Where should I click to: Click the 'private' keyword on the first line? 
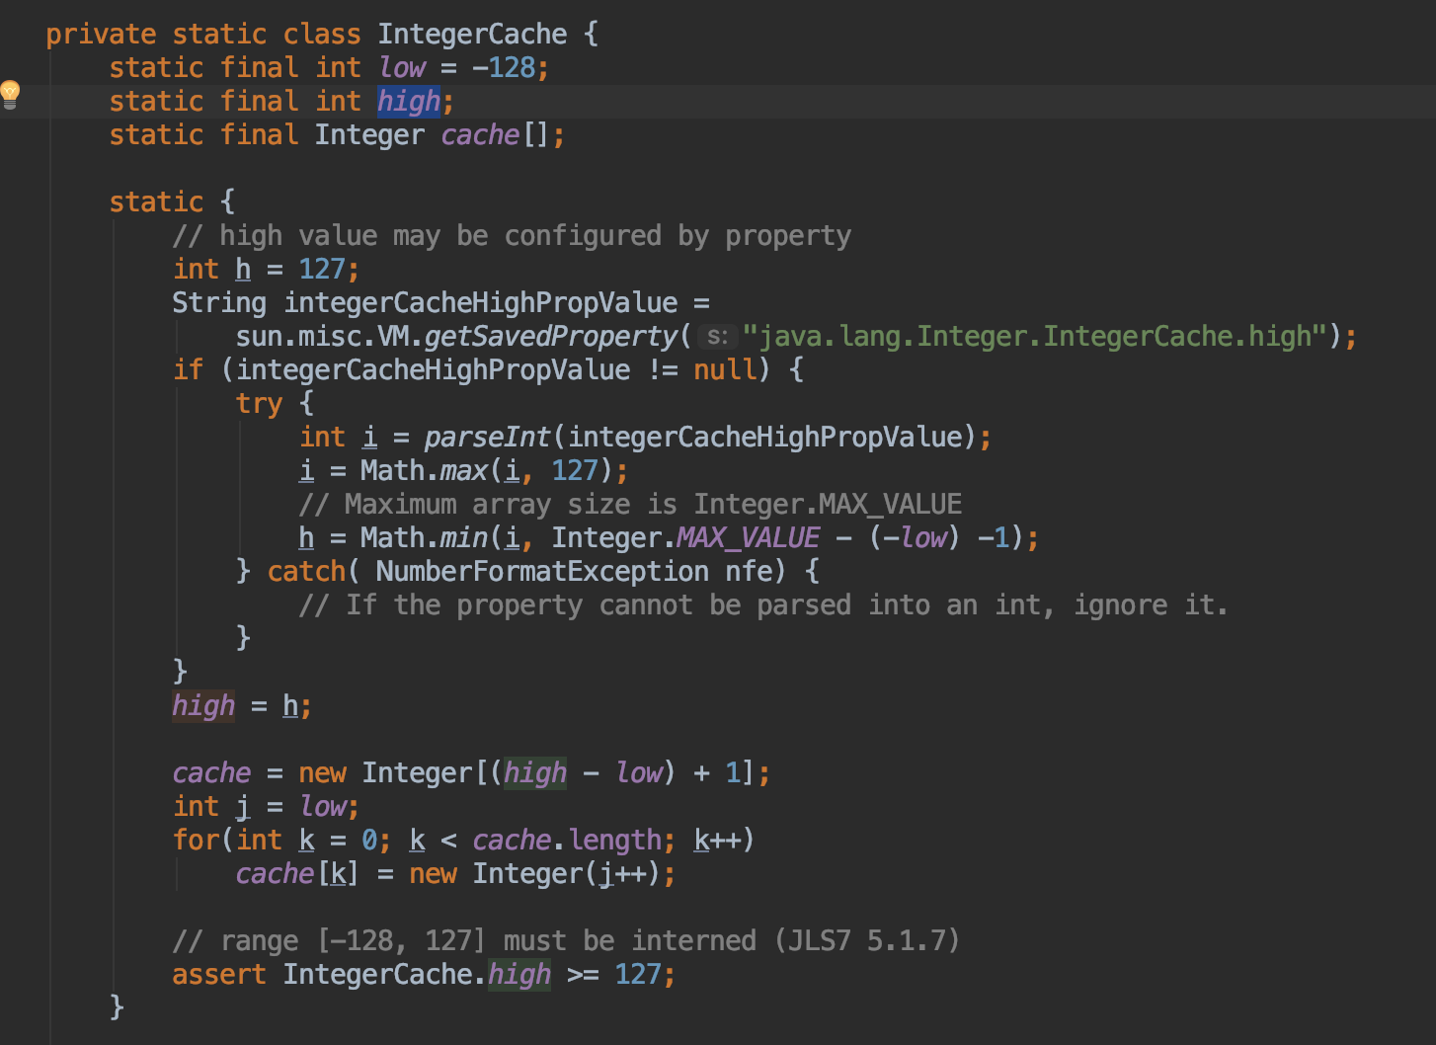click(101, 35)
